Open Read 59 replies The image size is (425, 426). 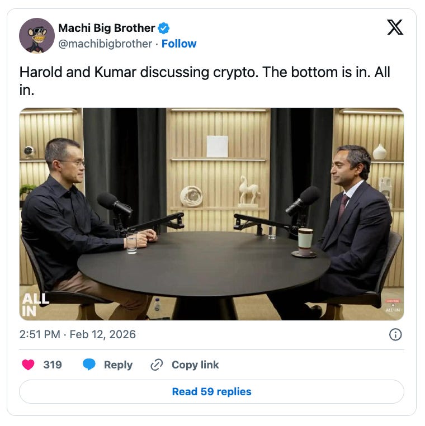point(211,391)
